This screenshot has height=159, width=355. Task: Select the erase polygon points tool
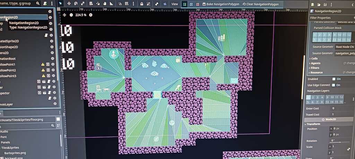[198, 4]
